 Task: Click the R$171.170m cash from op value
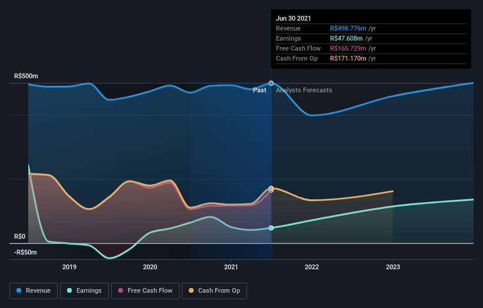click(x=348, y=58)
